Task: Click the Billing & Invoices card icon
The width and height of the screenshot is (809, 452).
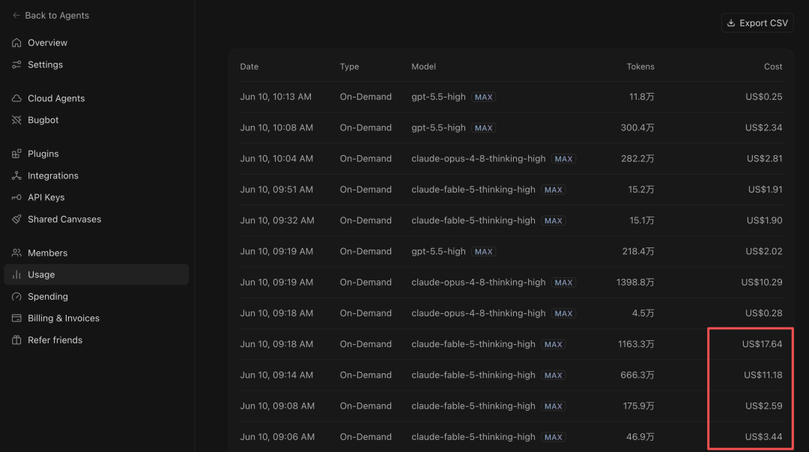Action: [16, 319]
